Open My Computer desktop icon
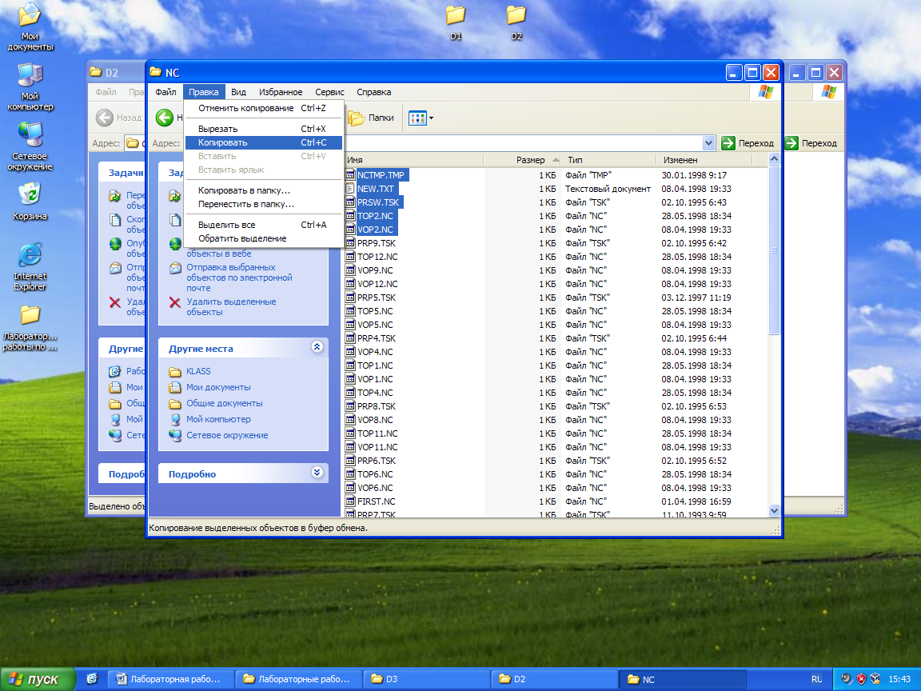921x691 pixels. pos(30,86)
